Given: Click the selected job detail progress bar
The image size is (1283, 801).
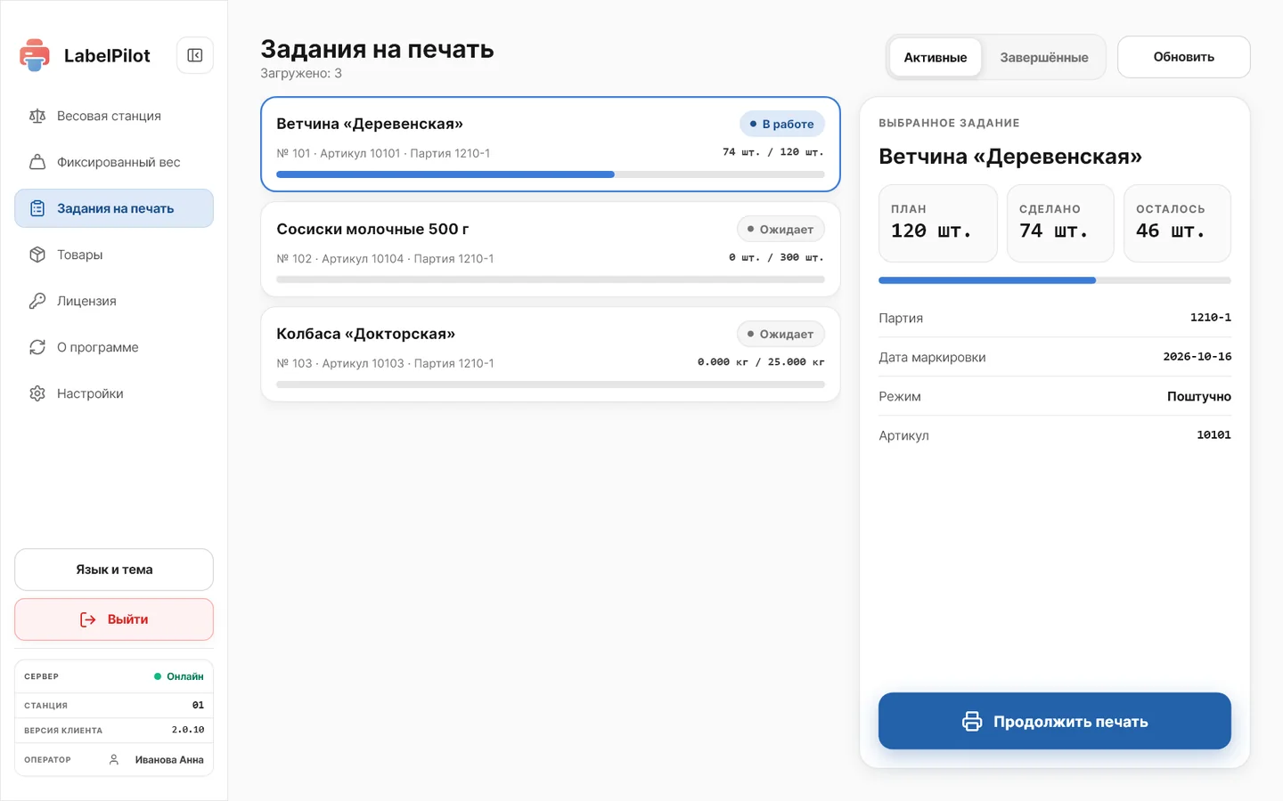Looking at the screenshot, I should [x=1055, y=280].
